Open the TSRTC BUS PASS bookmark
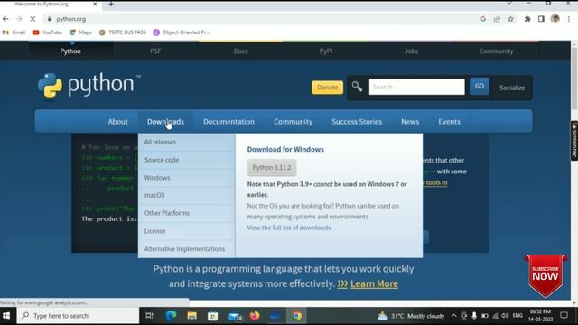 [123, 32]
